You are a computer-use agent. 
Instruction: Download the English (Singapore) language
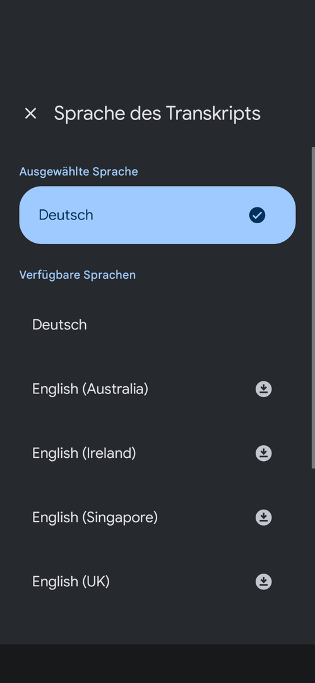point(263,517)
